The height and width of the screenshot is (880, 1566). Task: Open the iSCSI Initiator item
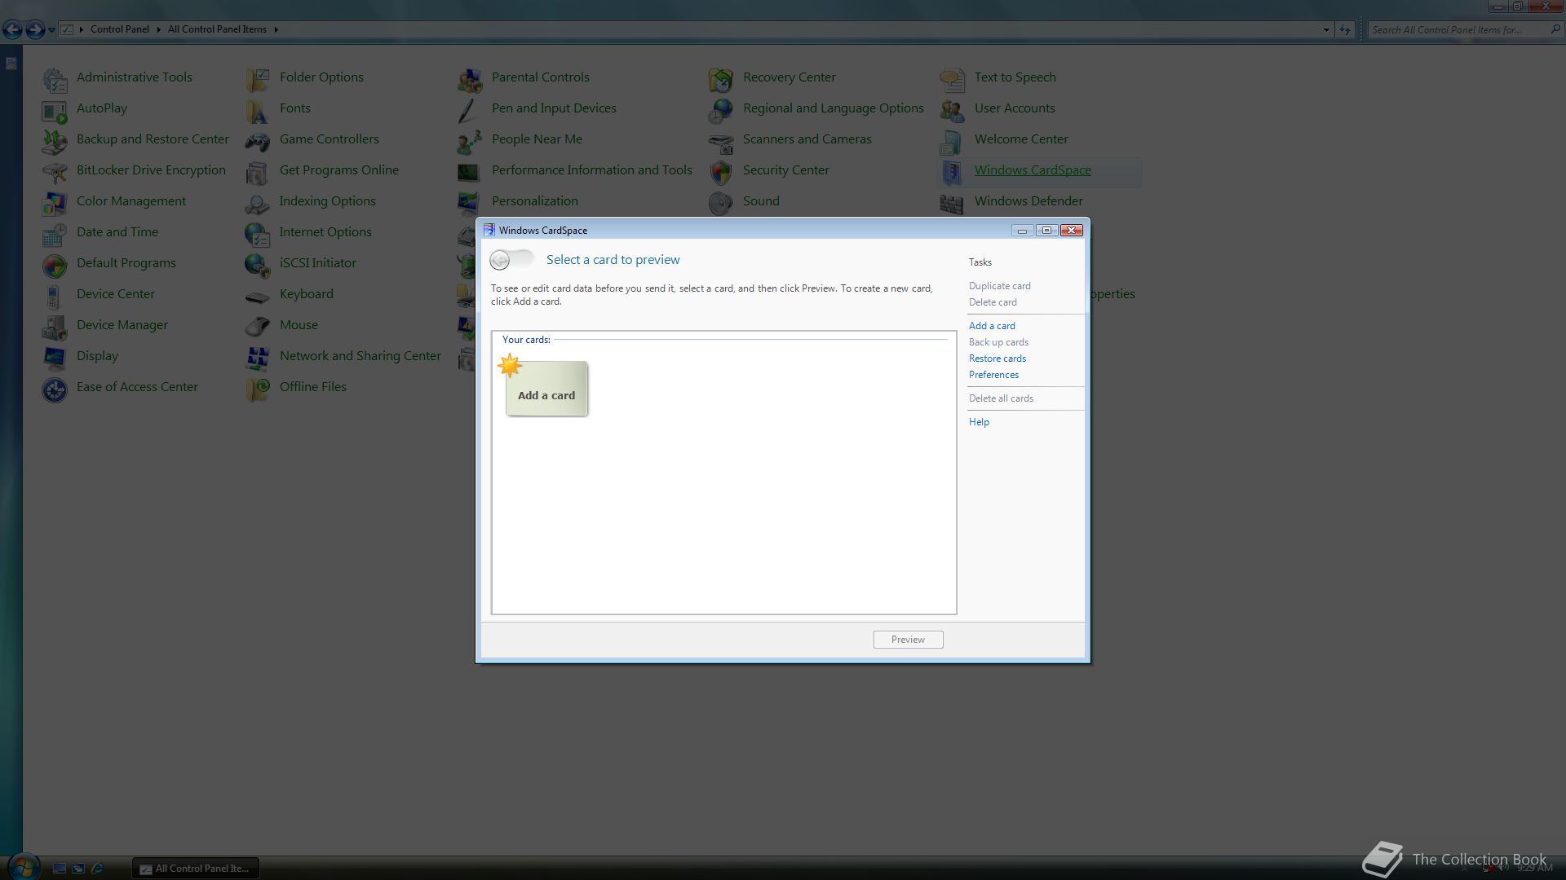317,263
